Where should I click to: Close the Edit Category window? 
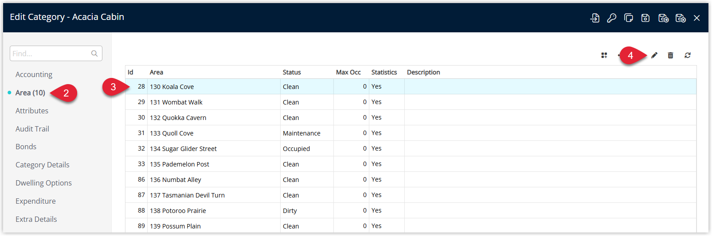pyautogui.click(x=697, y=18)
